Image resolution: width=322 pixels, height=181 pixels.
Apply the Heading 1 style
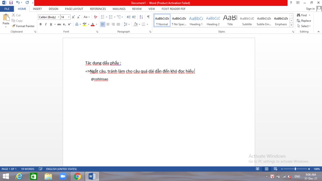coord(196,20)
